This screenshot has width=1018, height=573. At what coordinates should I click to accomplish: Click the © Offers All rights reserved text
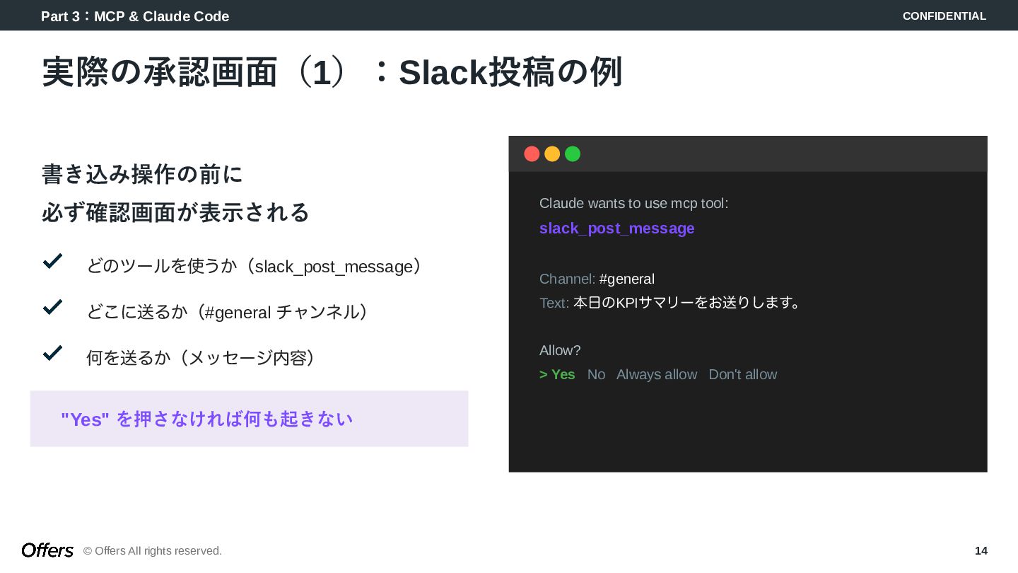[x=153, y=550]
